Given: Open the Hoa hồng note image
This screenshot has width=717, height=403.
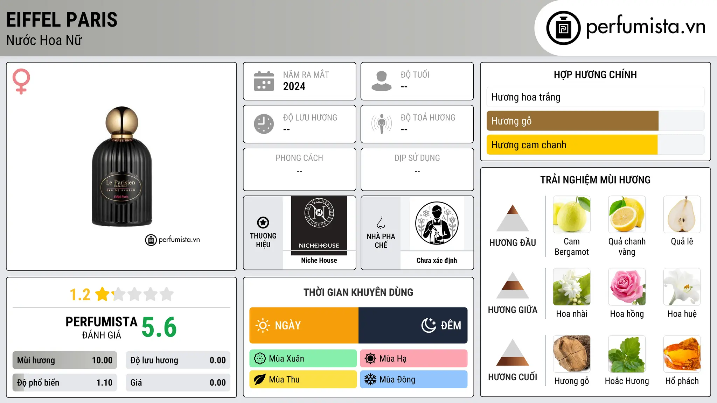Looking at the screenshot, I should click(627, 287).
